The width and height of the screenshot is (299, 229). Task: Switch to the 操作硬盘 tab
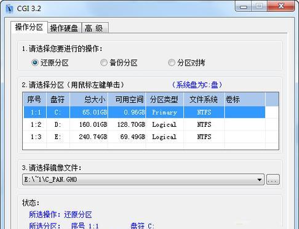click(64, 28)
